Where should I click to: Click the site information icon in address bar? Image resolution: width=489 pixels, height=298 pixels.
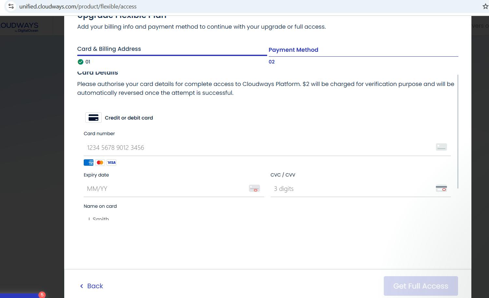coord(11,6)
